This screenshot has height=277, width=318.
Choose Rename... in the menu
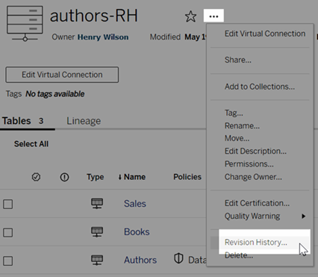[242, 125]
